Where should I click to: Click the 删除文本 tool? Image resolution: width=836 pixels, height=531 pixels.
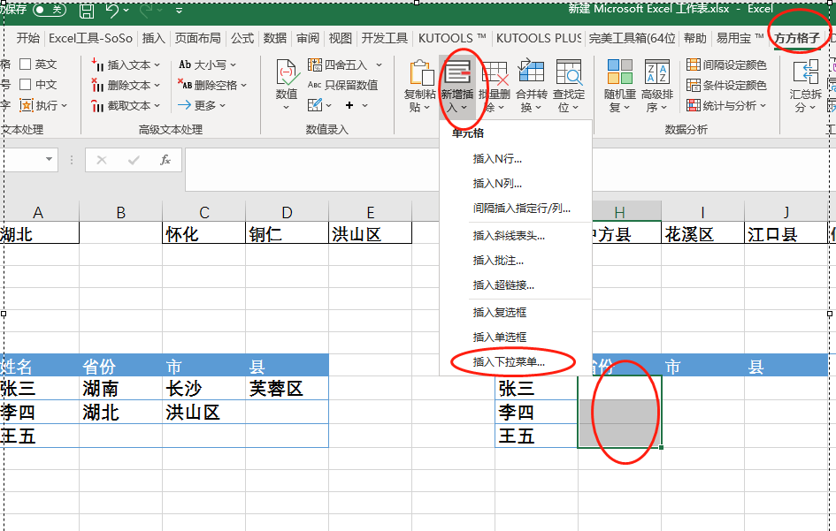coord(126,85)
